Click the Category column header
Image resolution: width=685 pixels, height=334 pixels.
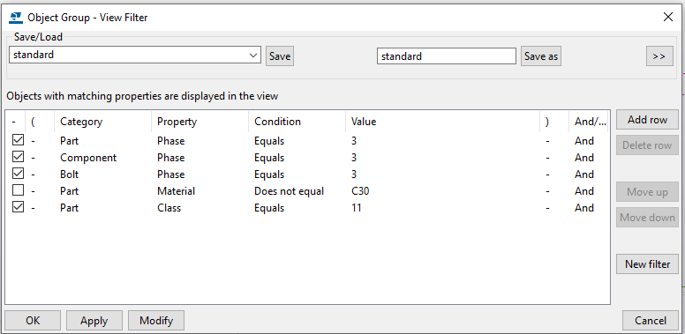102,122
